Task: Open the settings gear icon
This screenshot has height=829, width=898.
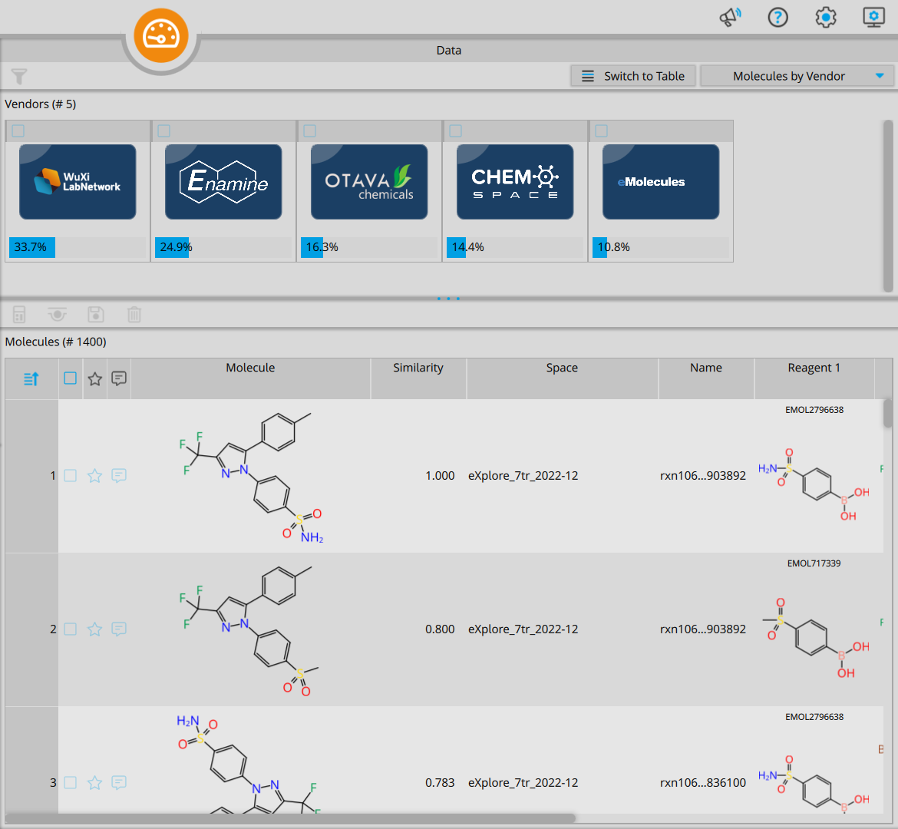Action: [x=826, y=18]
